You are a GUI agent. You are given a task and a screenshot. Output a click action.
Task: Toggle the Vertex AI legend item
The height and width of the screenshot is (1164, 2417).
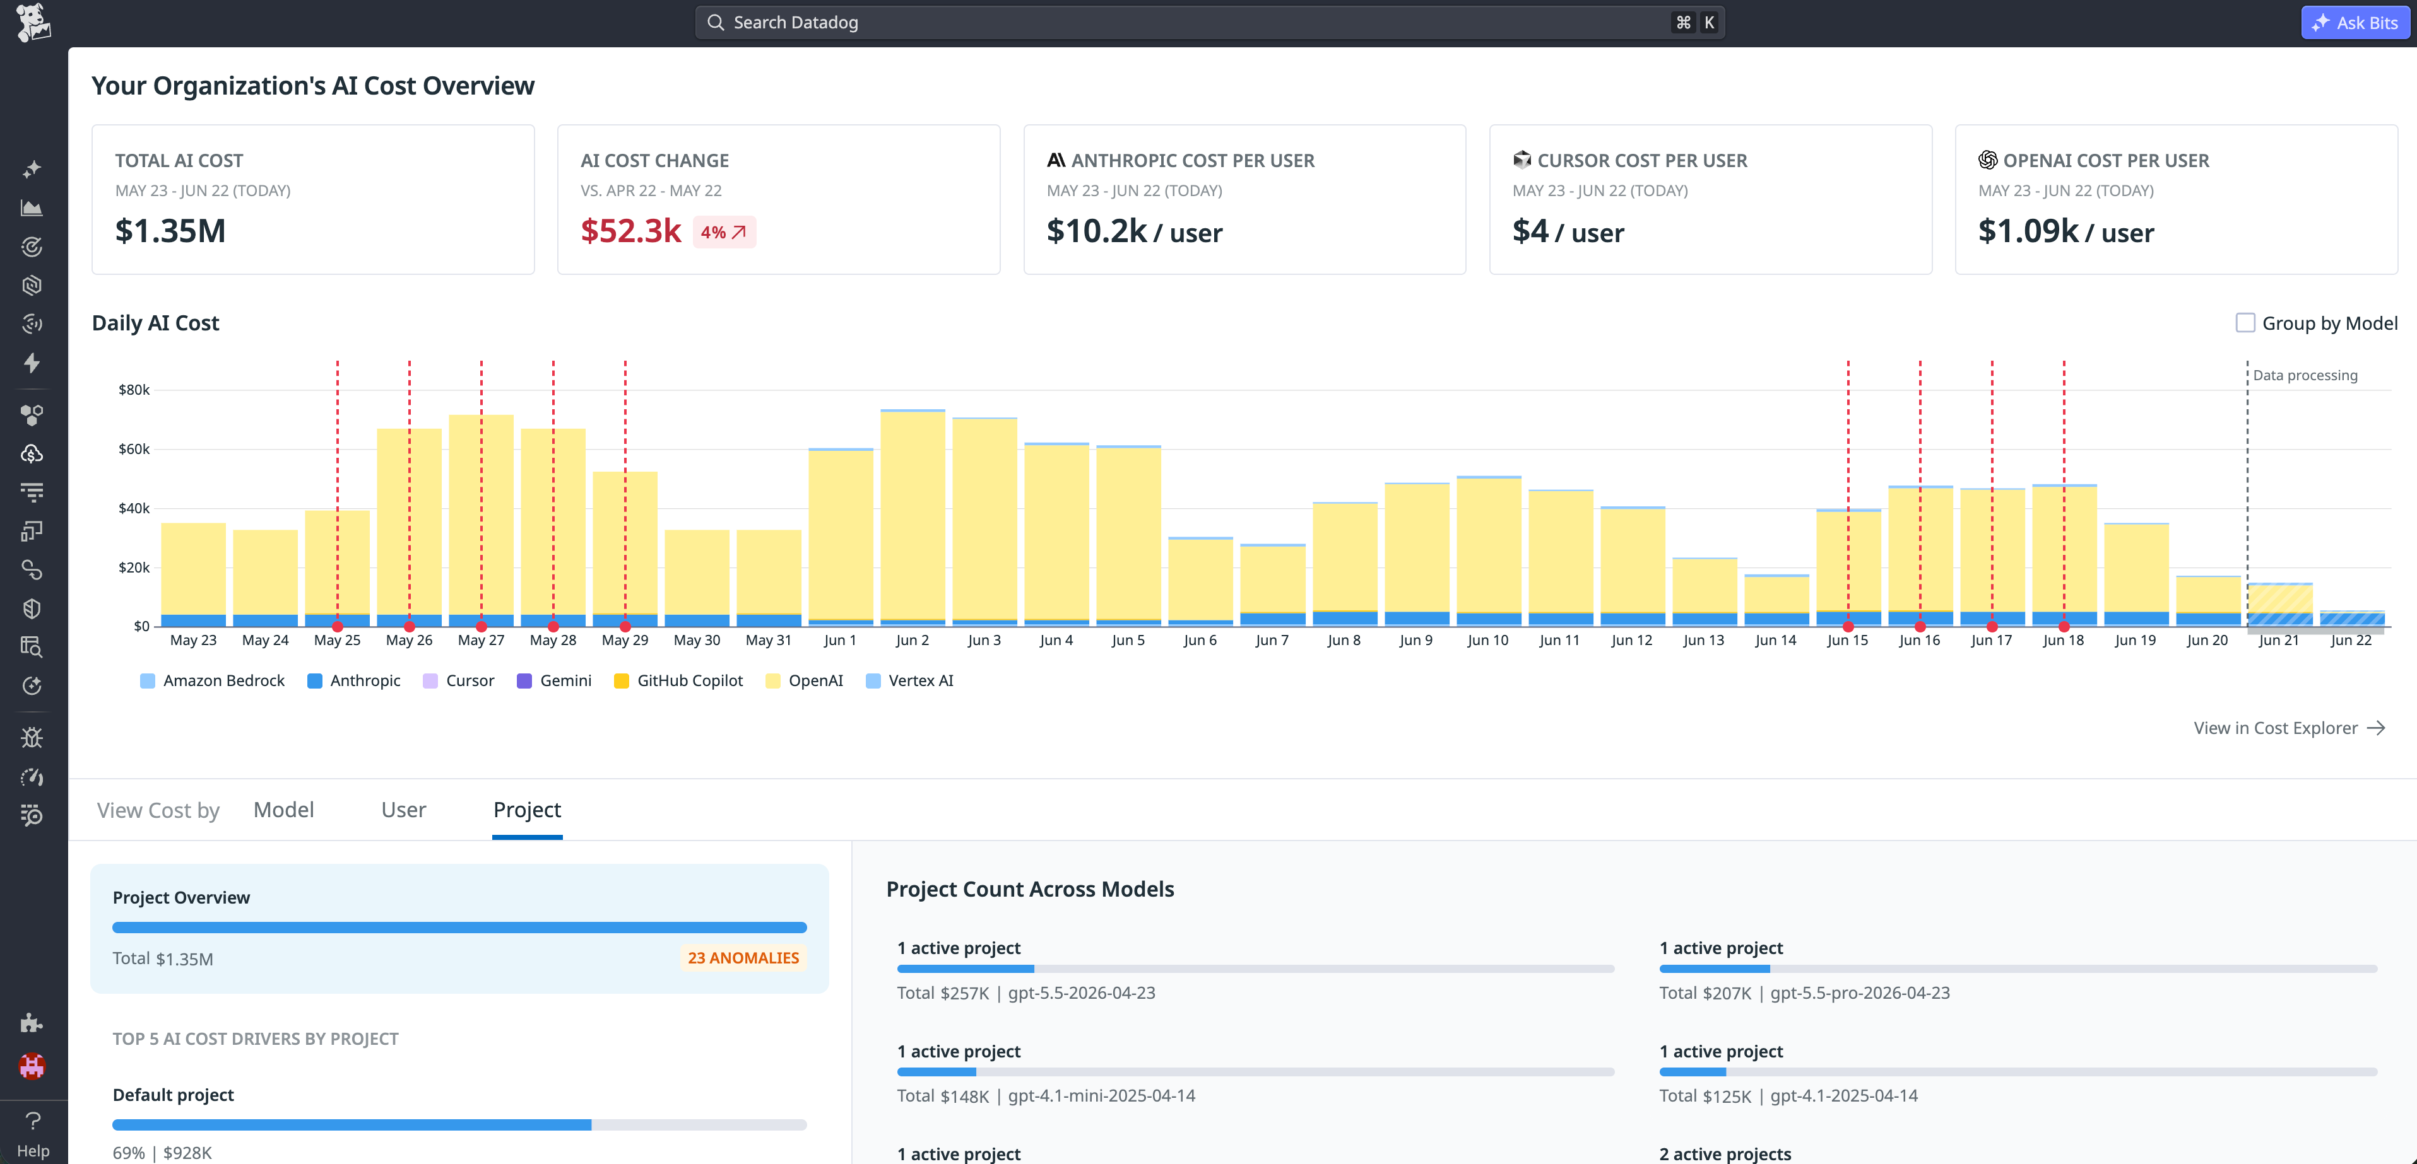pos(909,680)
